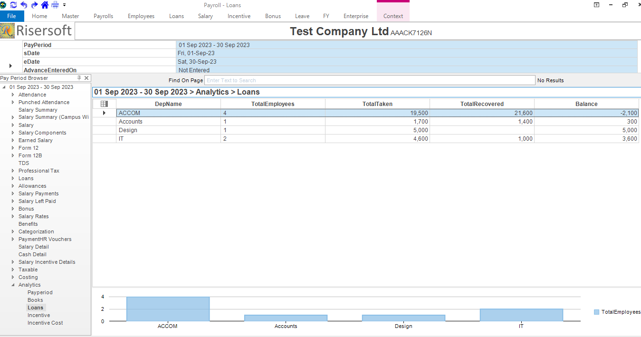Click the blue Home icon

[45, 5]
